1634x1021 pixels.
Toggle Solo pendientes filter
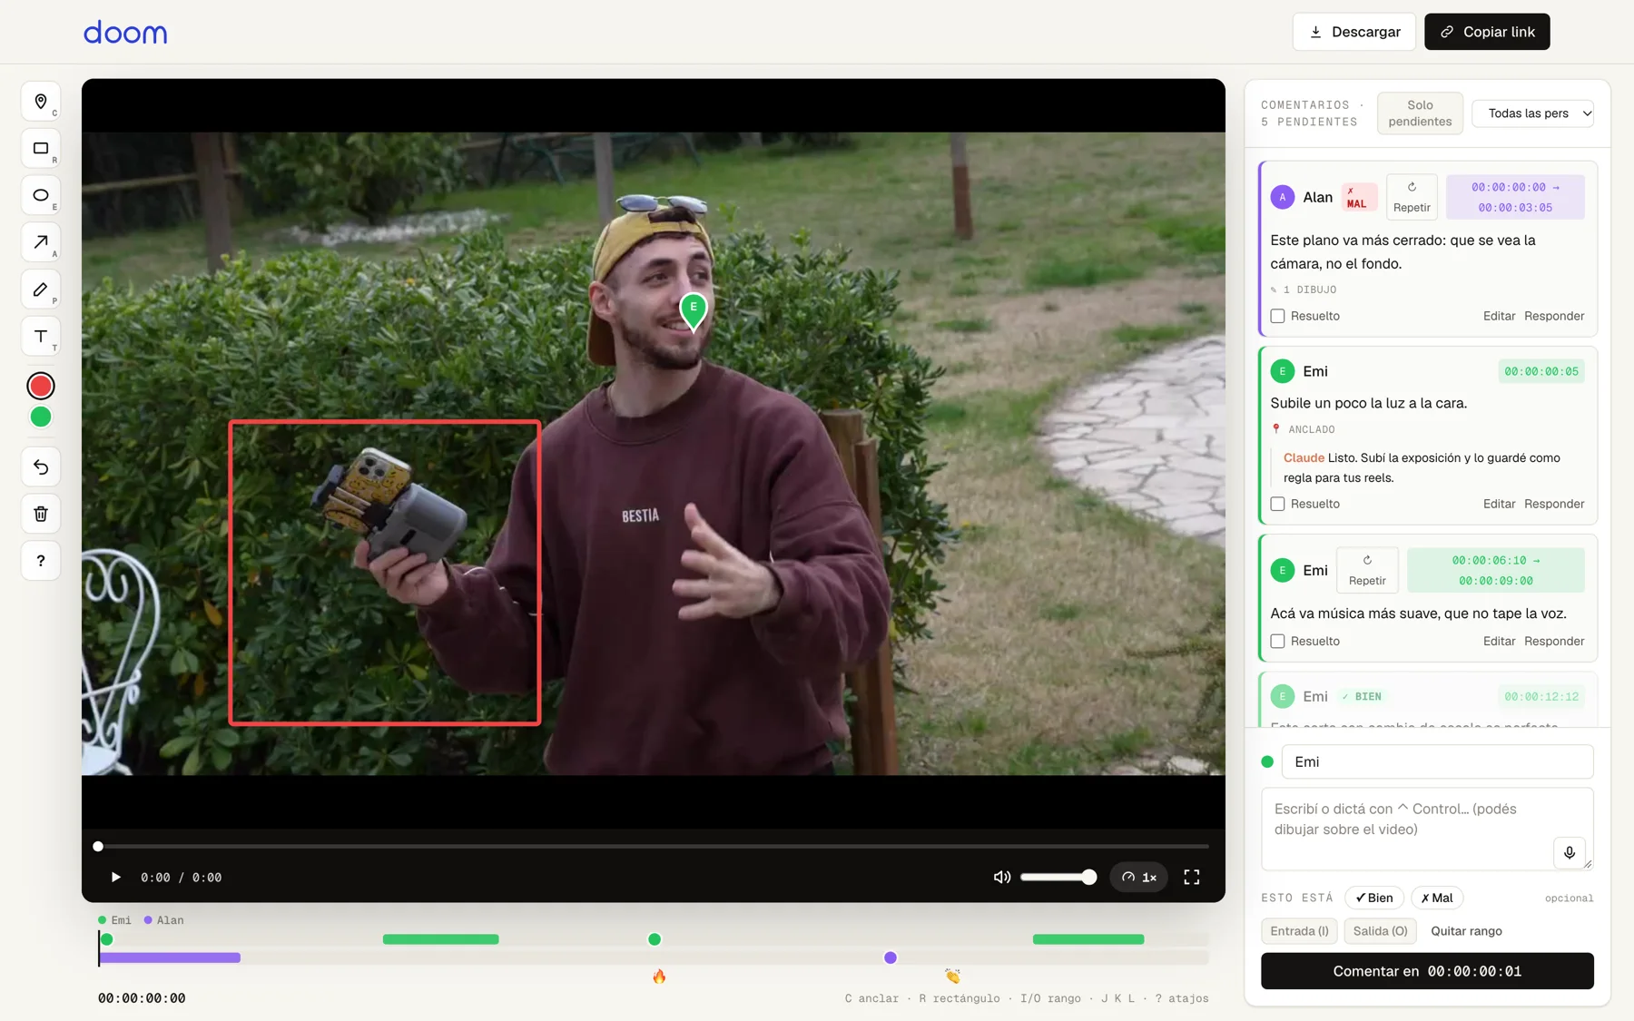pos(1420,113)
